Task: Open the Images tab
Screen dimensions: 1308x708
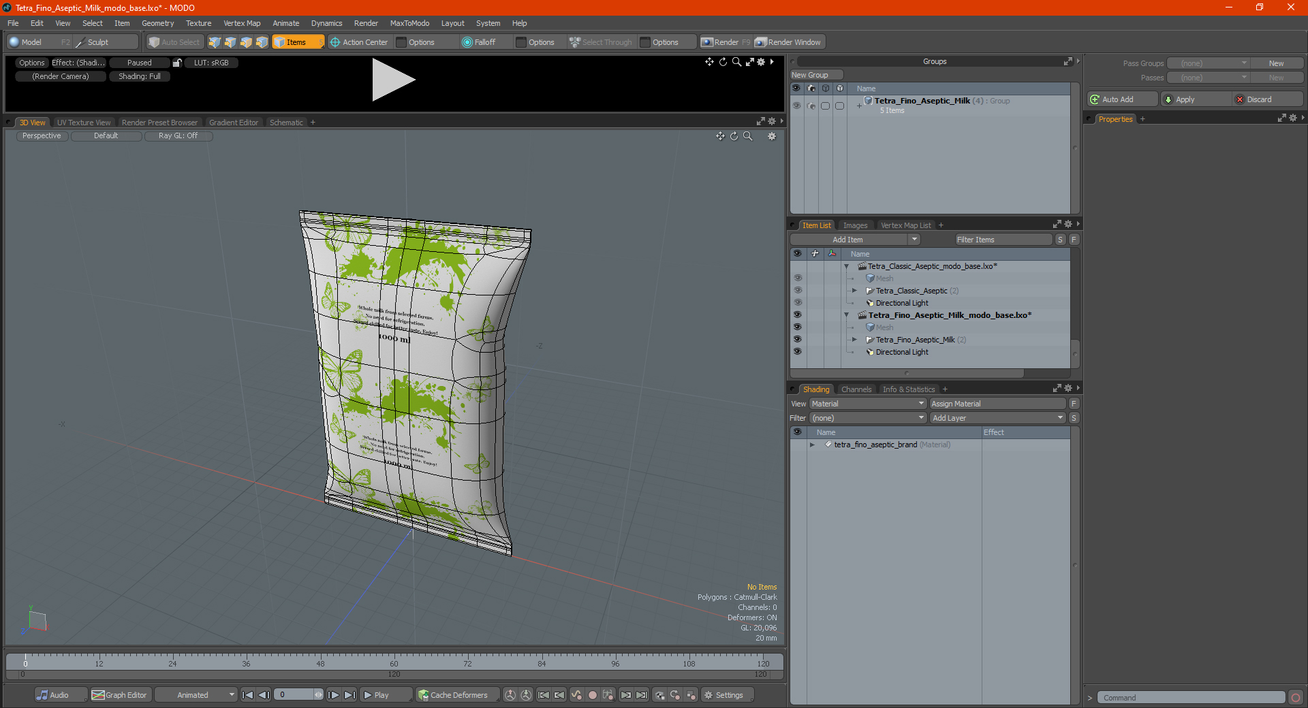Action: click(x=855, y=225)
